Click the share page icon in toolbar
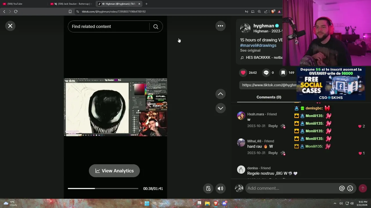Image resolution: width=371 pixels, height=208 pixels. click(266, 12)
